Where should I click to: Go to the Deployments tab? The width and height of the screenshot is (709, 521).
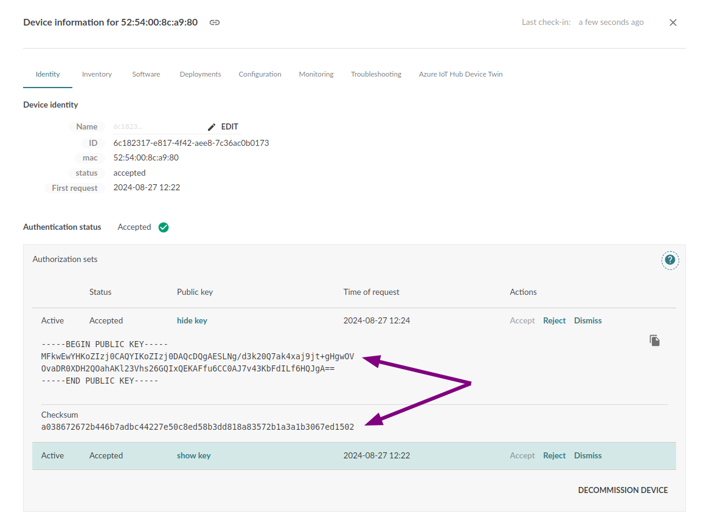(x=200, y=74)
